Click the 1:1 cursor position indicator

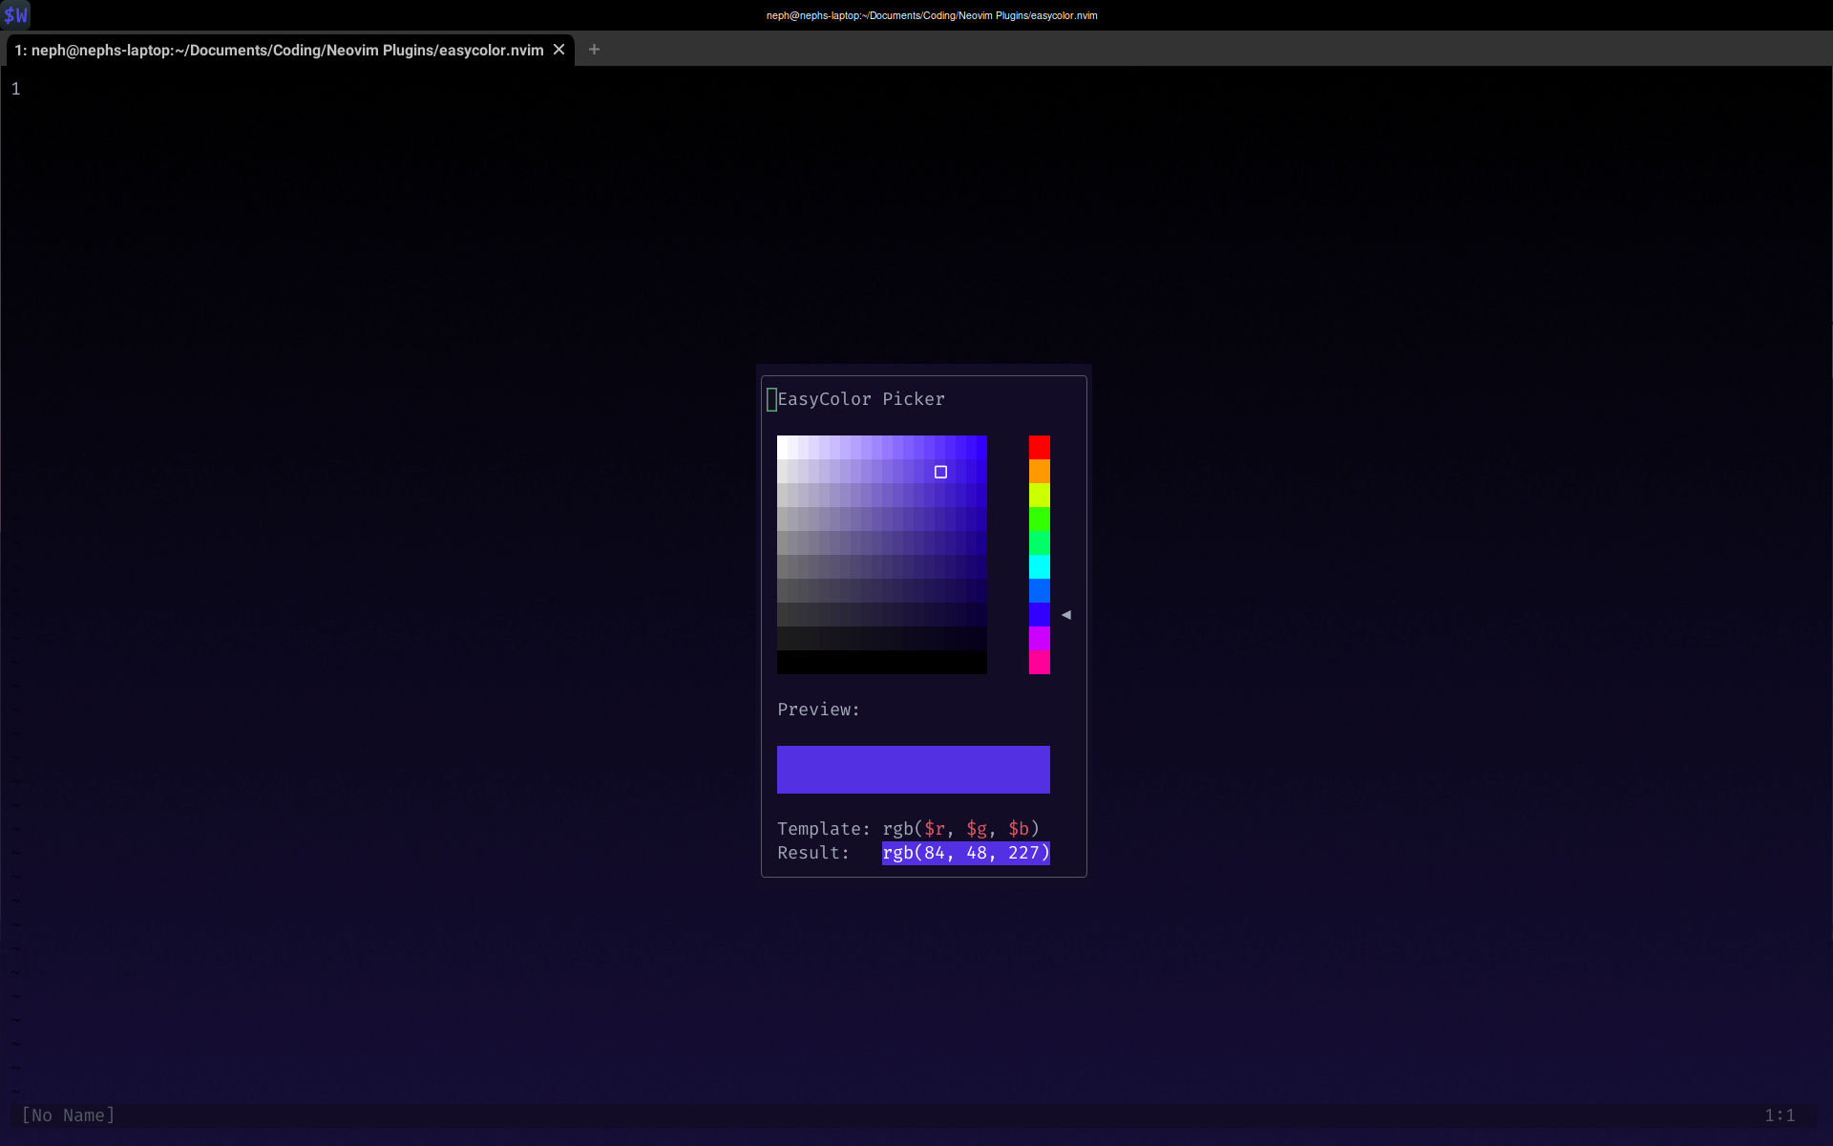pos(1780,1115)
